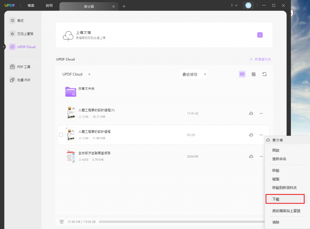Viewport: 310px width, 229px height.
Task: Switch to grid view layout
Action: 253,74
